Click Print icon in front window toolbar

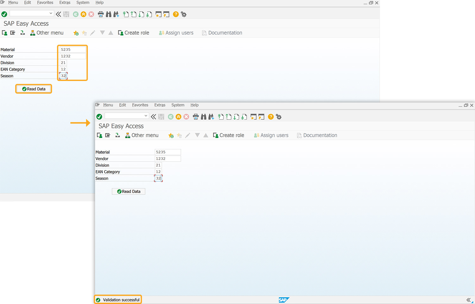(x=196, y=117)
